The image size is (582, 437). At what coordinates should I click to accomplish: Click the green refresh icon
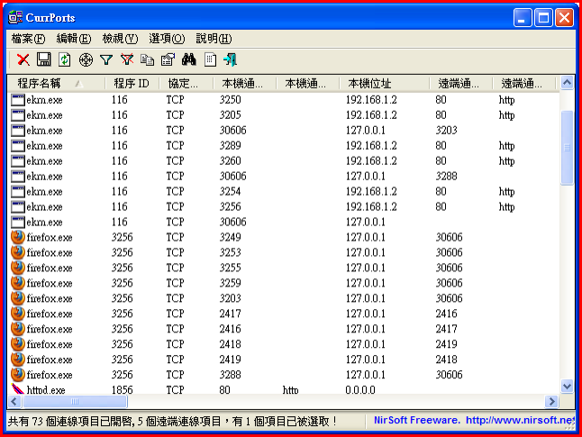coord(64,59)
